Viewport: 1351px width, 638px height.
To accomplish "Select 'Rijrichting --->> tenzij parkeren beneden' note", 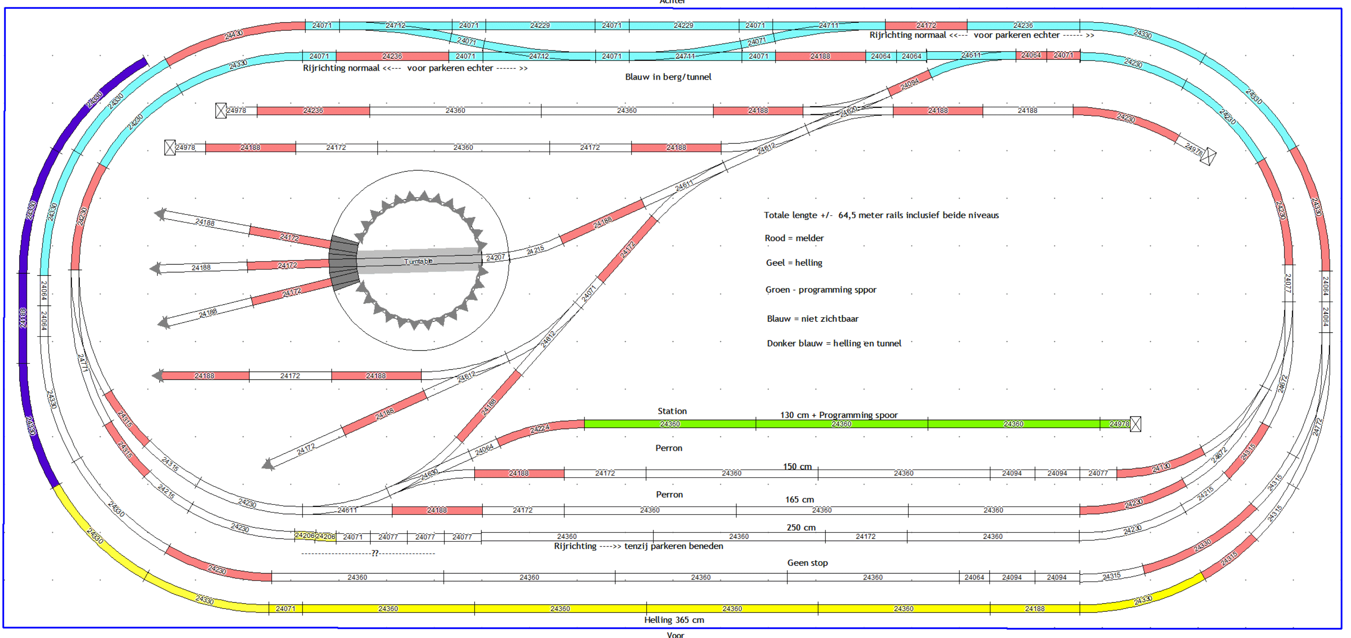I will point(638,546).
